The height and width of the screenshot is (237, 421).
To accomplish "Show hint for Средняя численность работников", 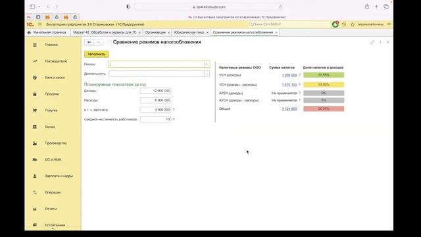I will coord(174,119).
